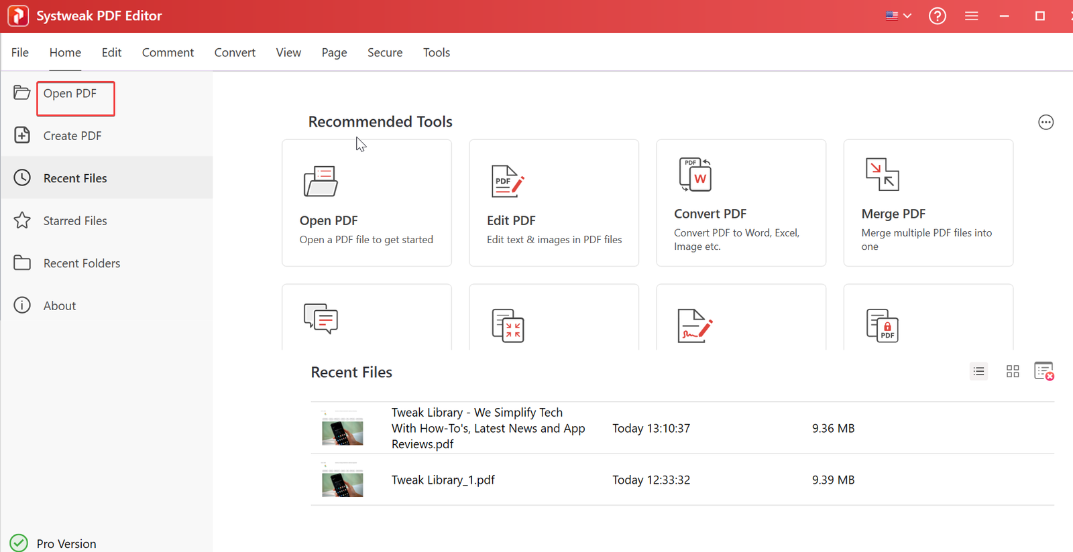Screen dimensions: 1073x552
Task: Click the Edit PDF card pencil icon
Action: coord(508,181)
